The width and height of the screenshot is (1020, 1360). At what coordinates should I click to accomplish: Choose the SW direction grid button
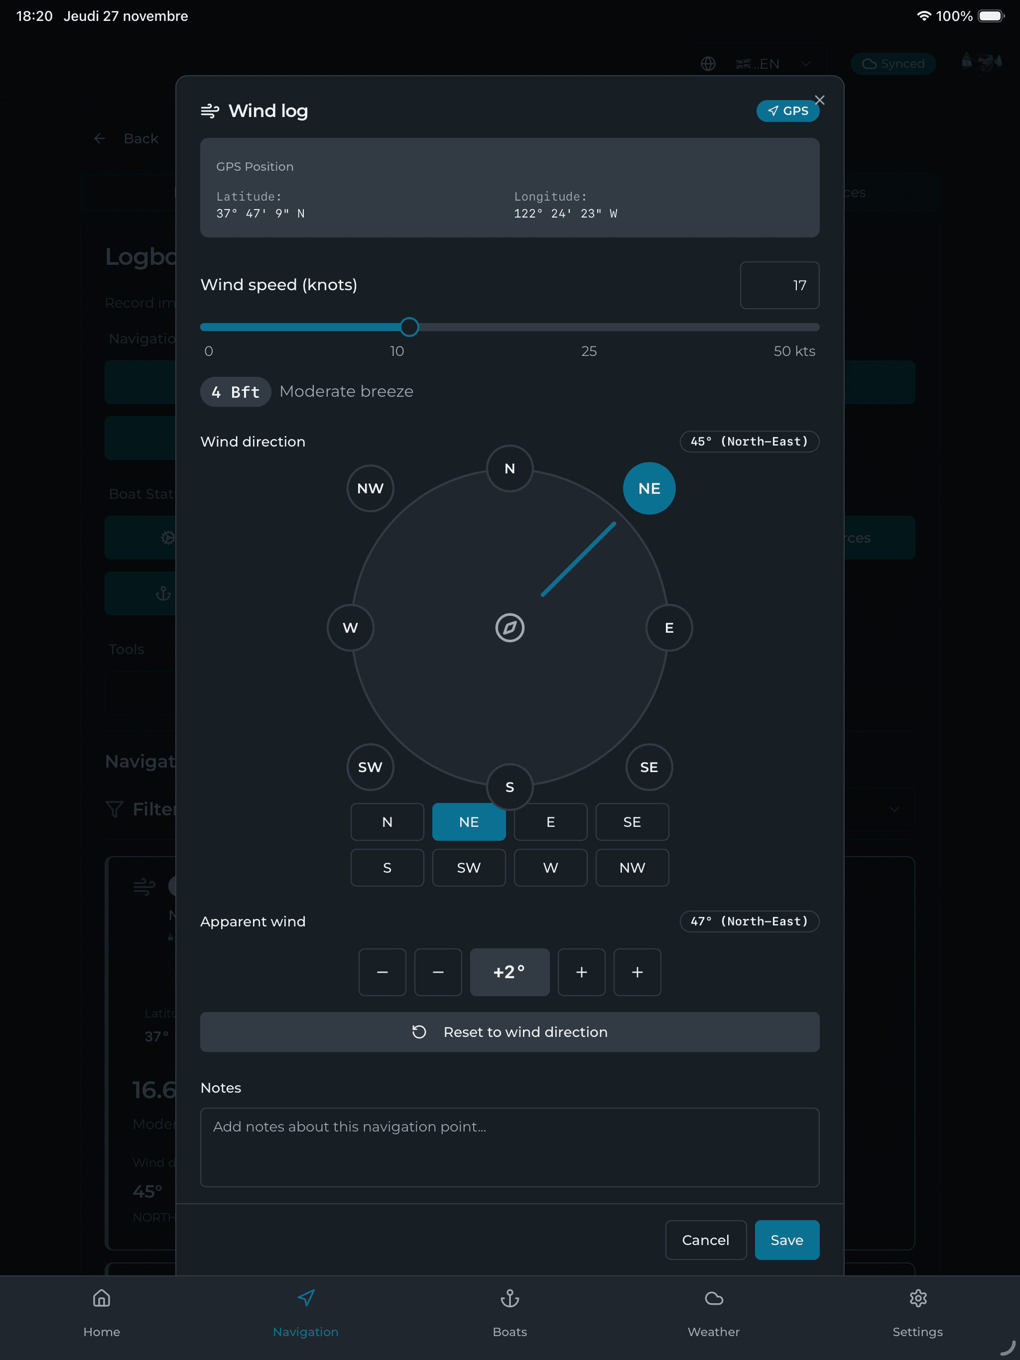tap(469, 868)
